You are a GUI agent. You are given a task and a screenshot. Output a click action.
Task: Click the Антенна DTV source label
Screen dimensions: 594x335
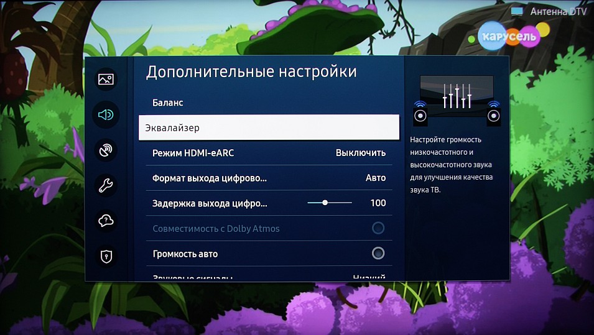(558, 12)
